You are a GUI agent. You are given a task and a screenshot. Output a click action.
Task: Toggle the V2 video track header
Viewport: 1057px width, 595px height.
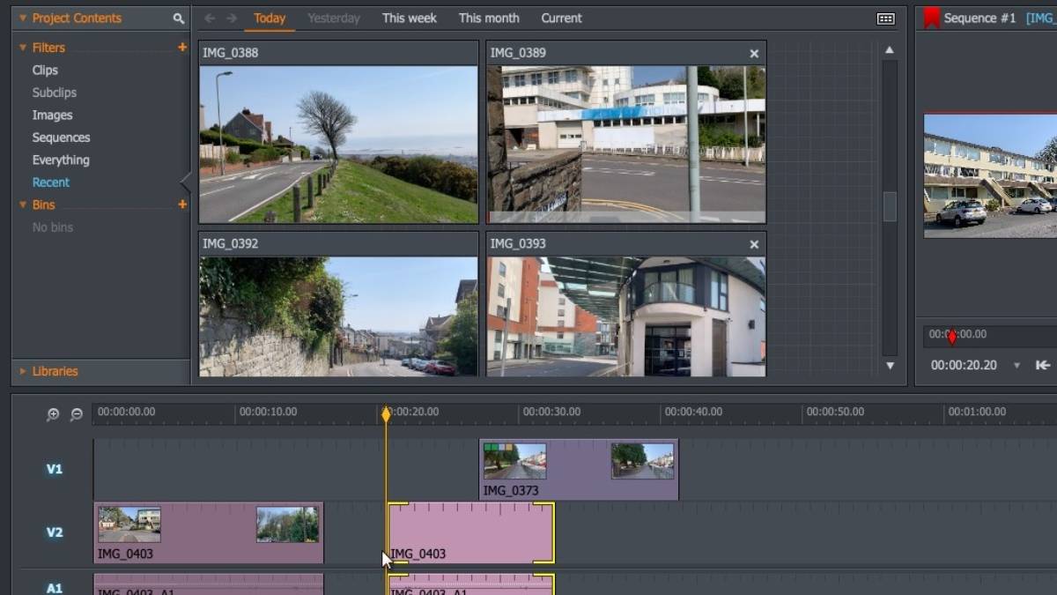pyautogui.click(x=55, y=532)
